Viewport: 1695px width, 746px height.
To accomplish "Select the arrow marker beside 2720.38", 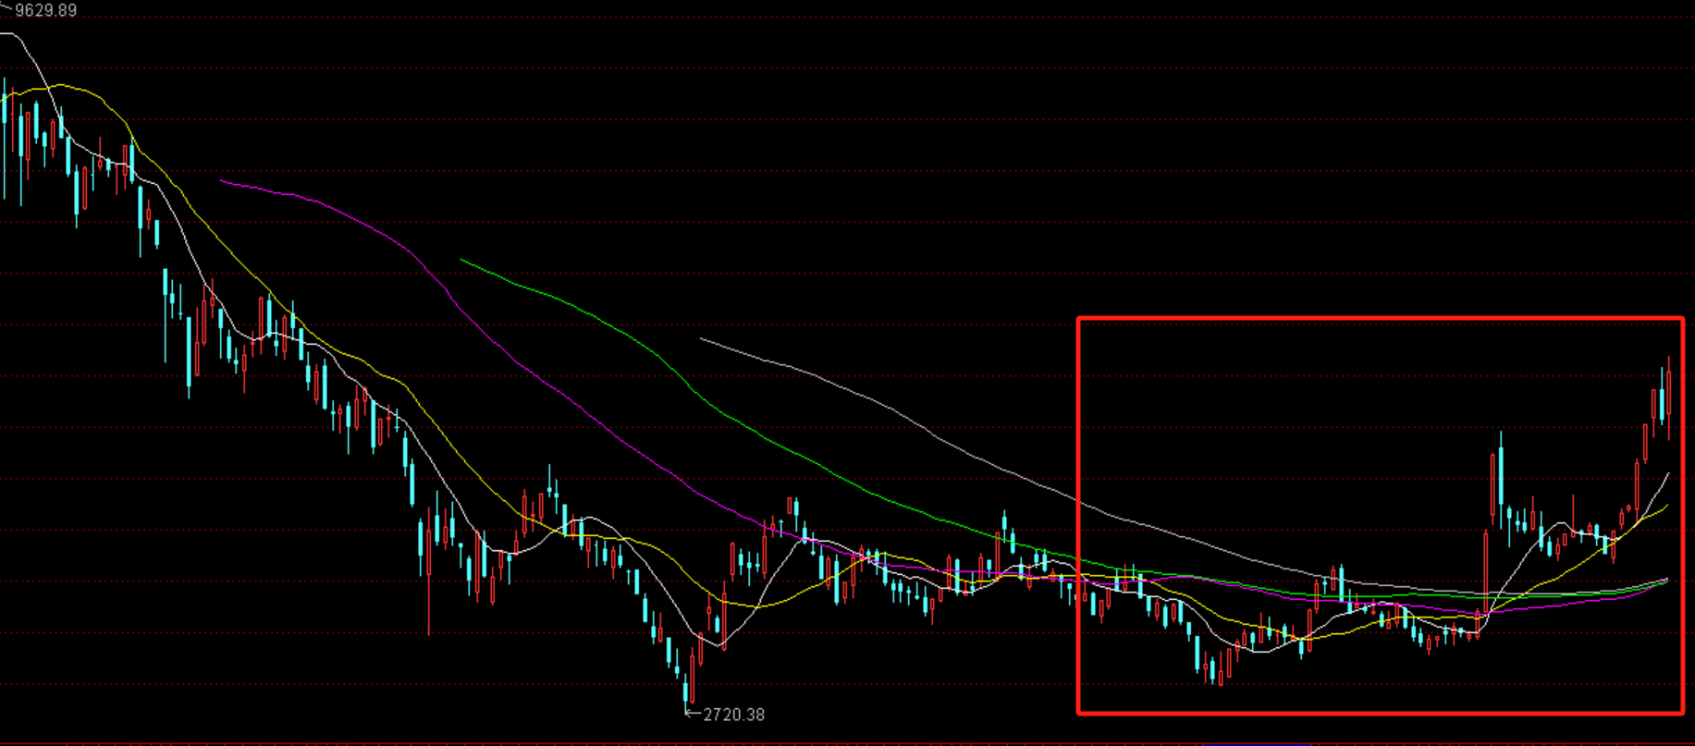I will 693,714.
